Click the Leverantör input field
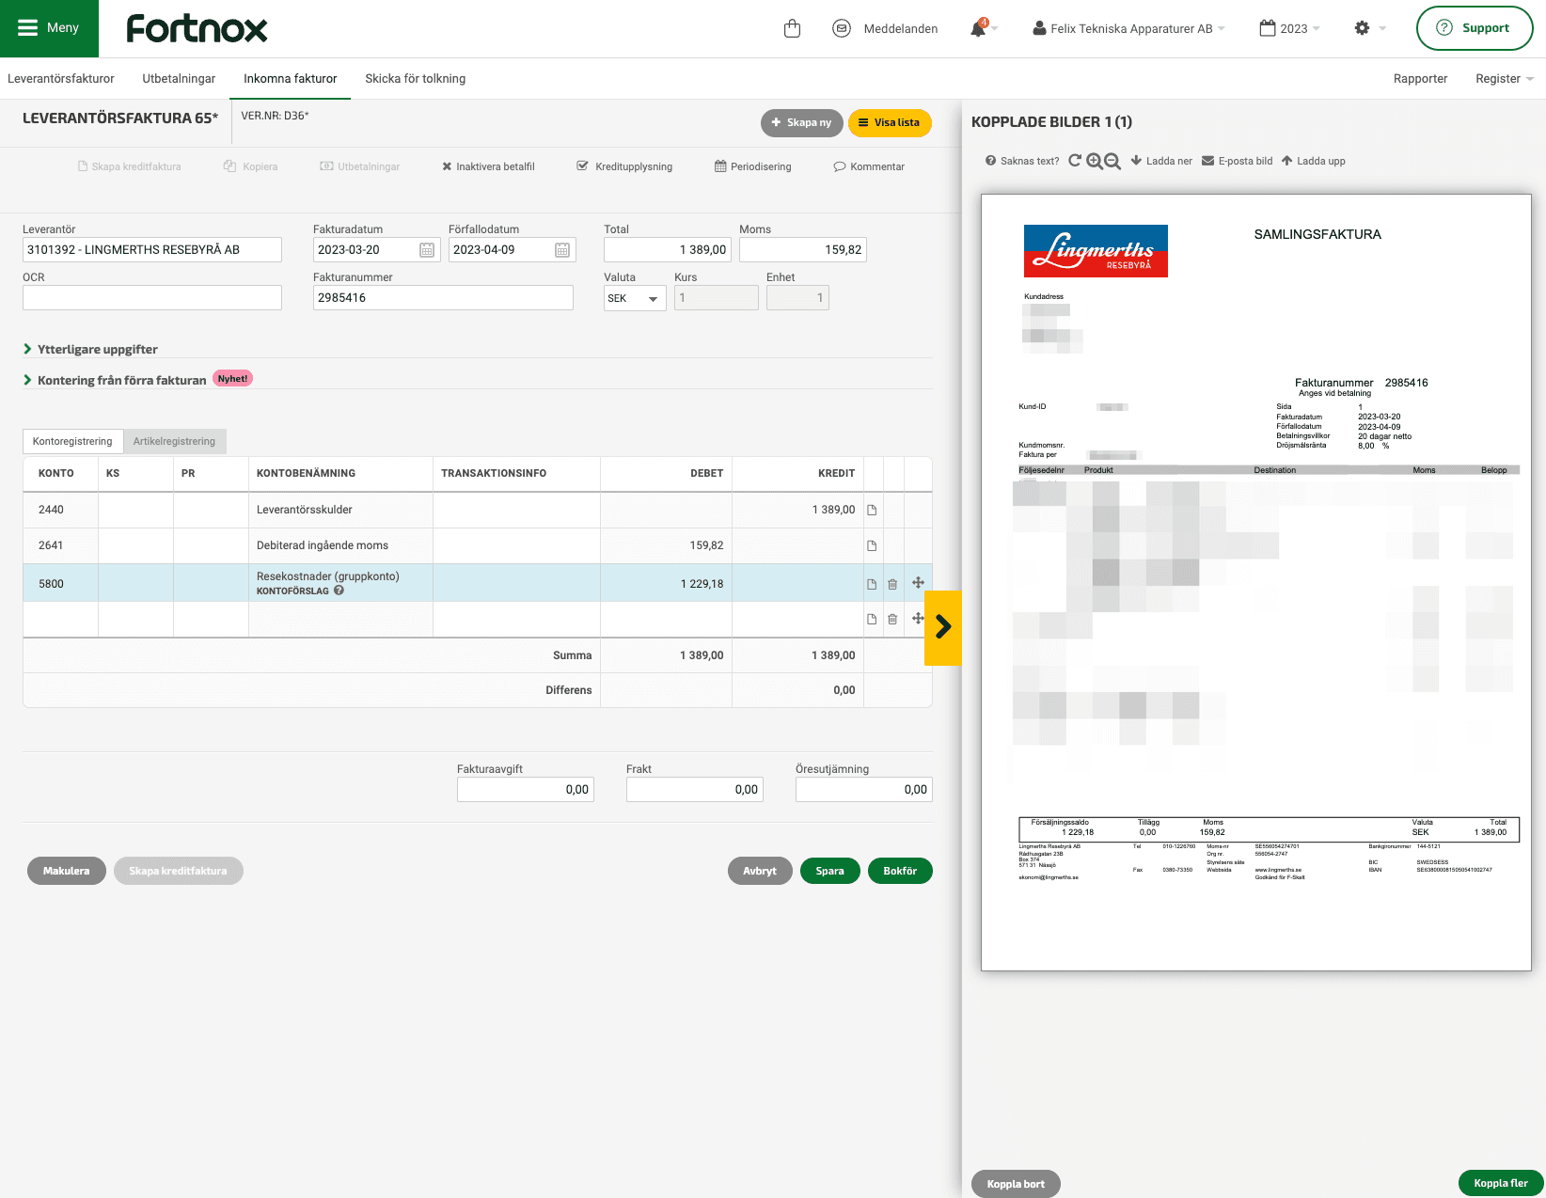The width and height of the screenshot is (1546, 1198). click(152, 250)
